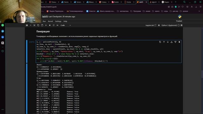Click the address bar URL lab05.ipynb
This screenshot has height=114, width=203.
pos(49,7)
